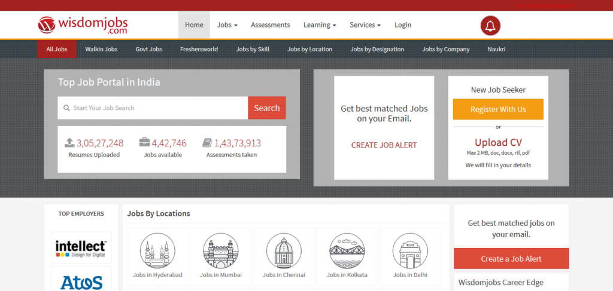The width and height of the screenshot is (613, 291).
Task: Select the All Jobs tab
Action: 57,49
